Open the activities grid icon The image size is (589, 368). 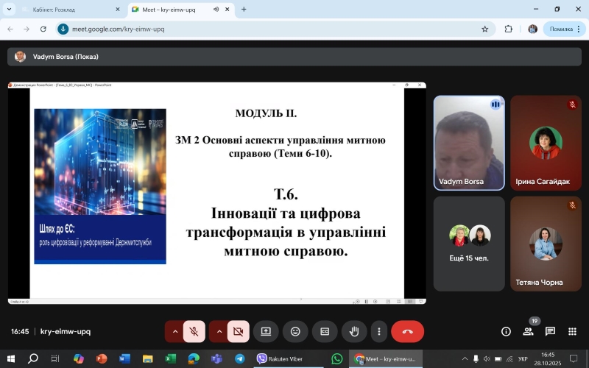pos(572,332)
